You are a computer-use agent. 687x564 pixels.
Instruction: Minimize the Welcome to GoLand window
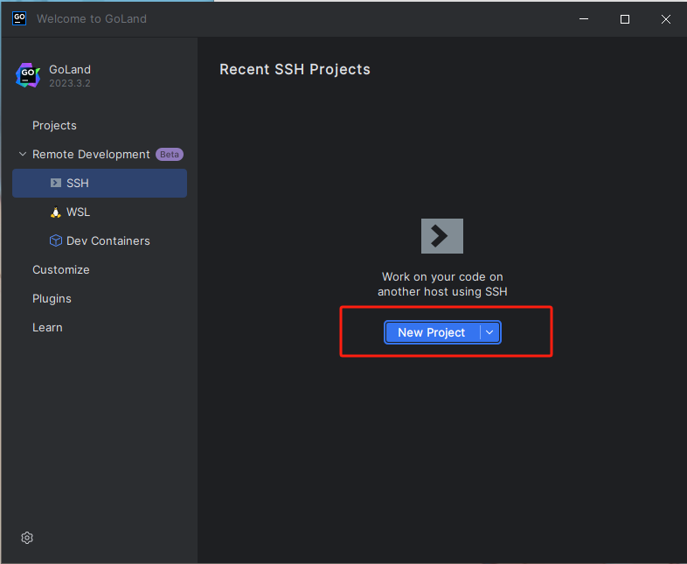coord(584,19)
